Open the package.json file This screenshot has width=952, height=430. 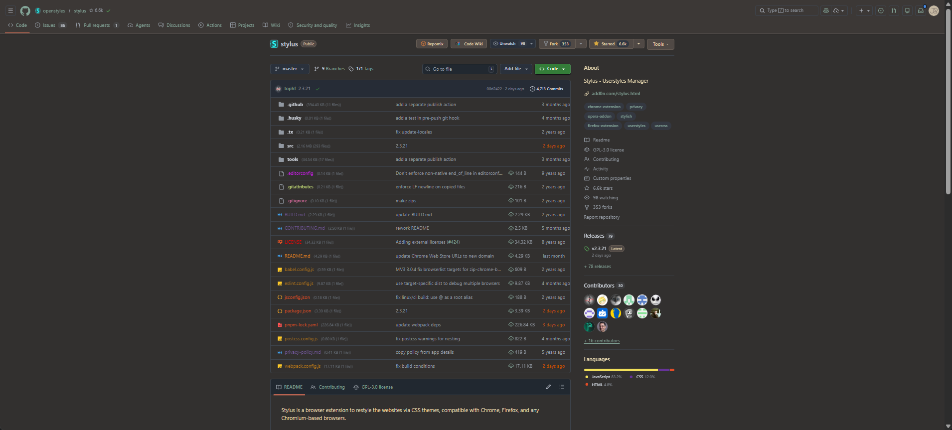[x=298, y=311]
